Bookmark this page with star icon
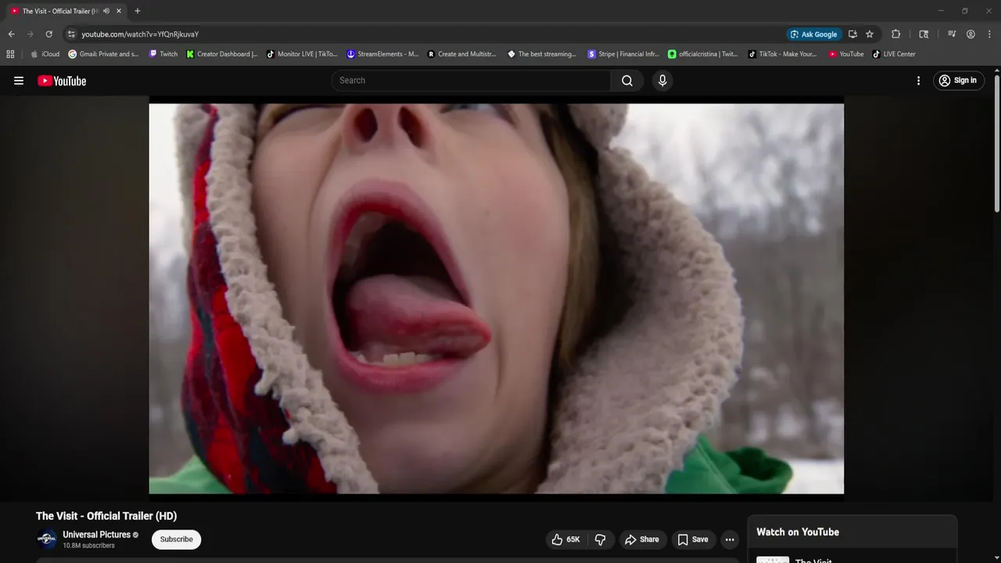1001x563 pixels. click(x=870, y=34)
